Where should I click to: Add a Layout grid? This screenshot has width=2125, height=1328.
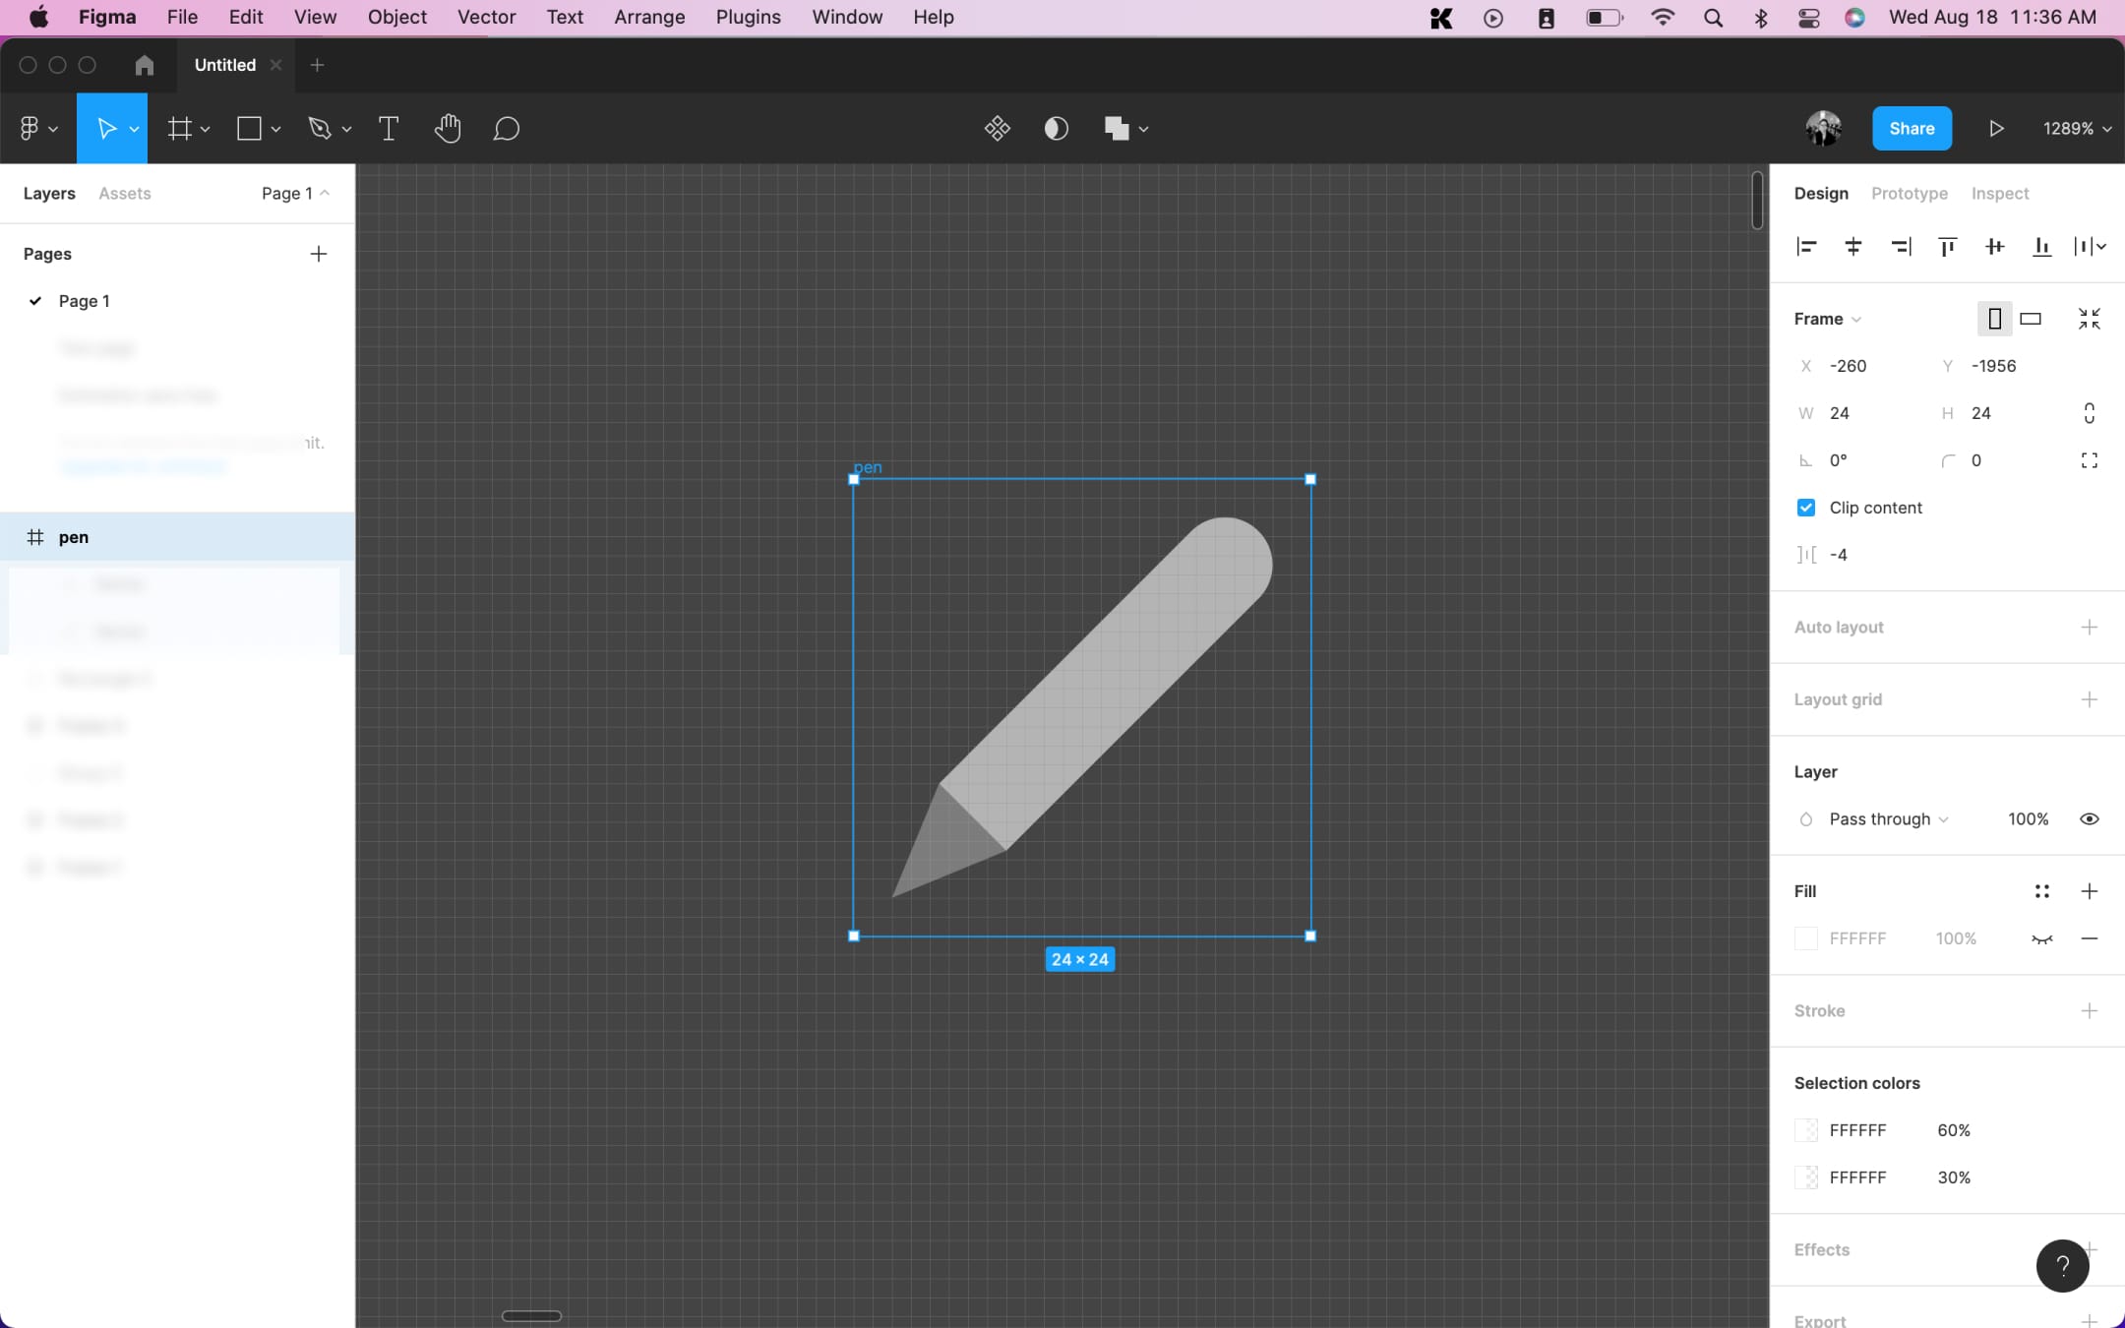[2090, 699]
